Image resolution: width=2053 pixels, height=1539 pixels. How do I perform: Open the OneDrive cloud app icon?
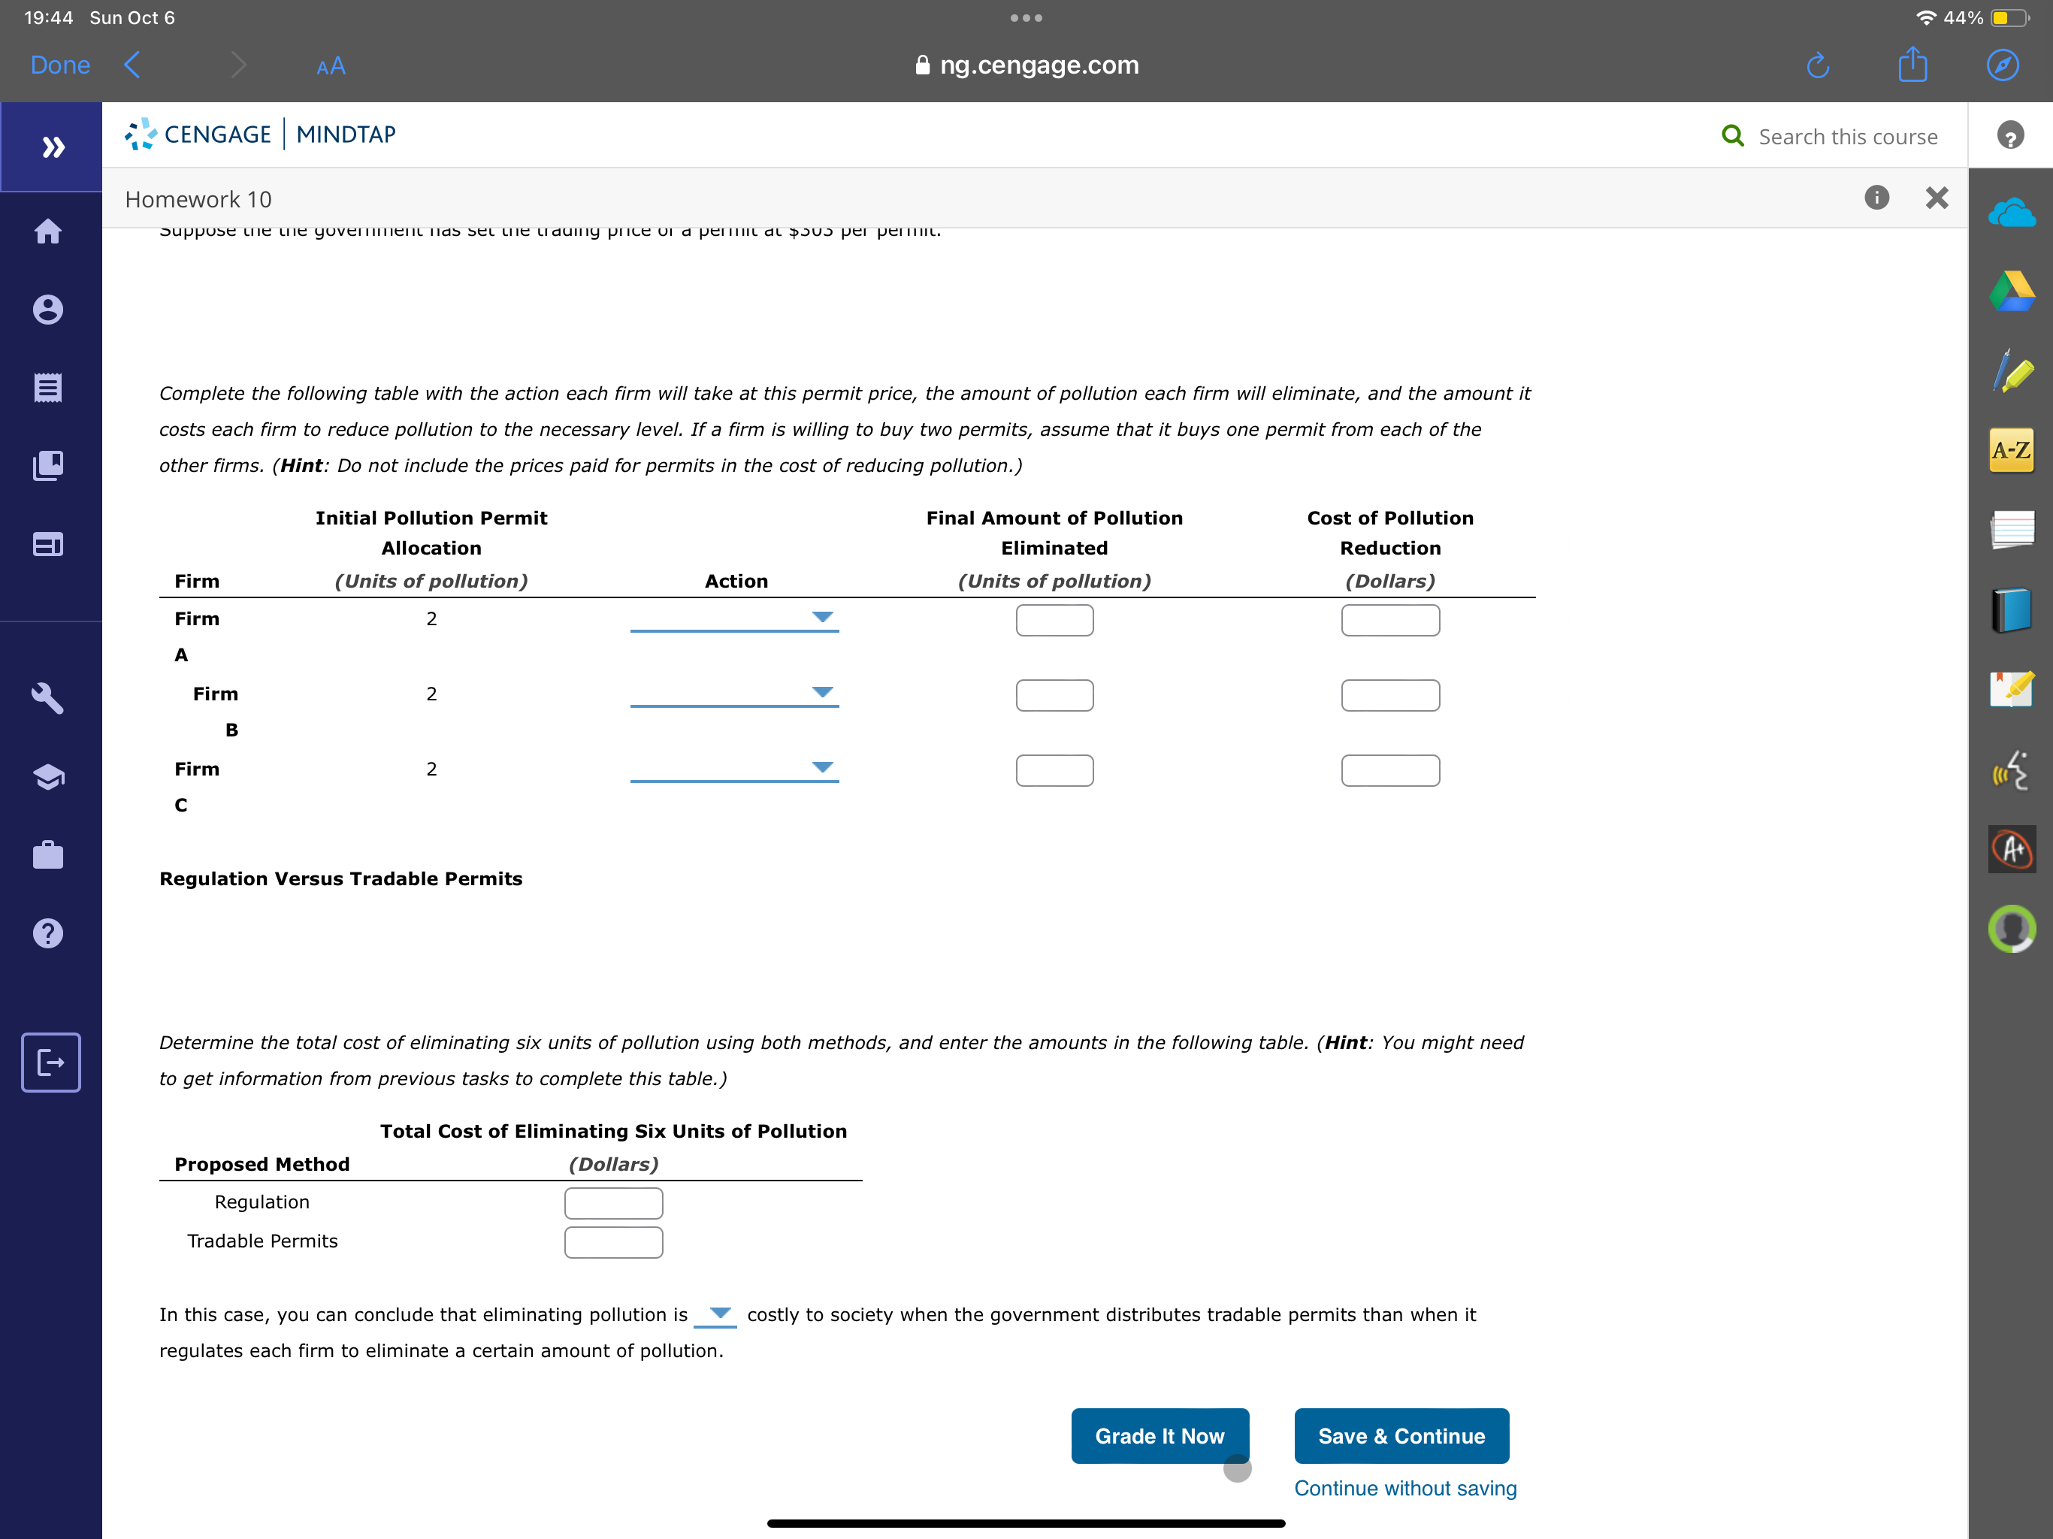point(2010,214)
